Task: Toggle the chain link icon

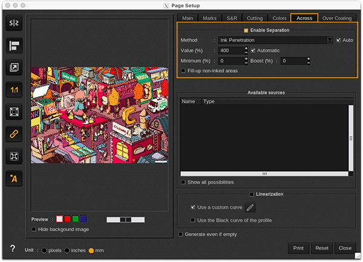Action: (14, 134)
